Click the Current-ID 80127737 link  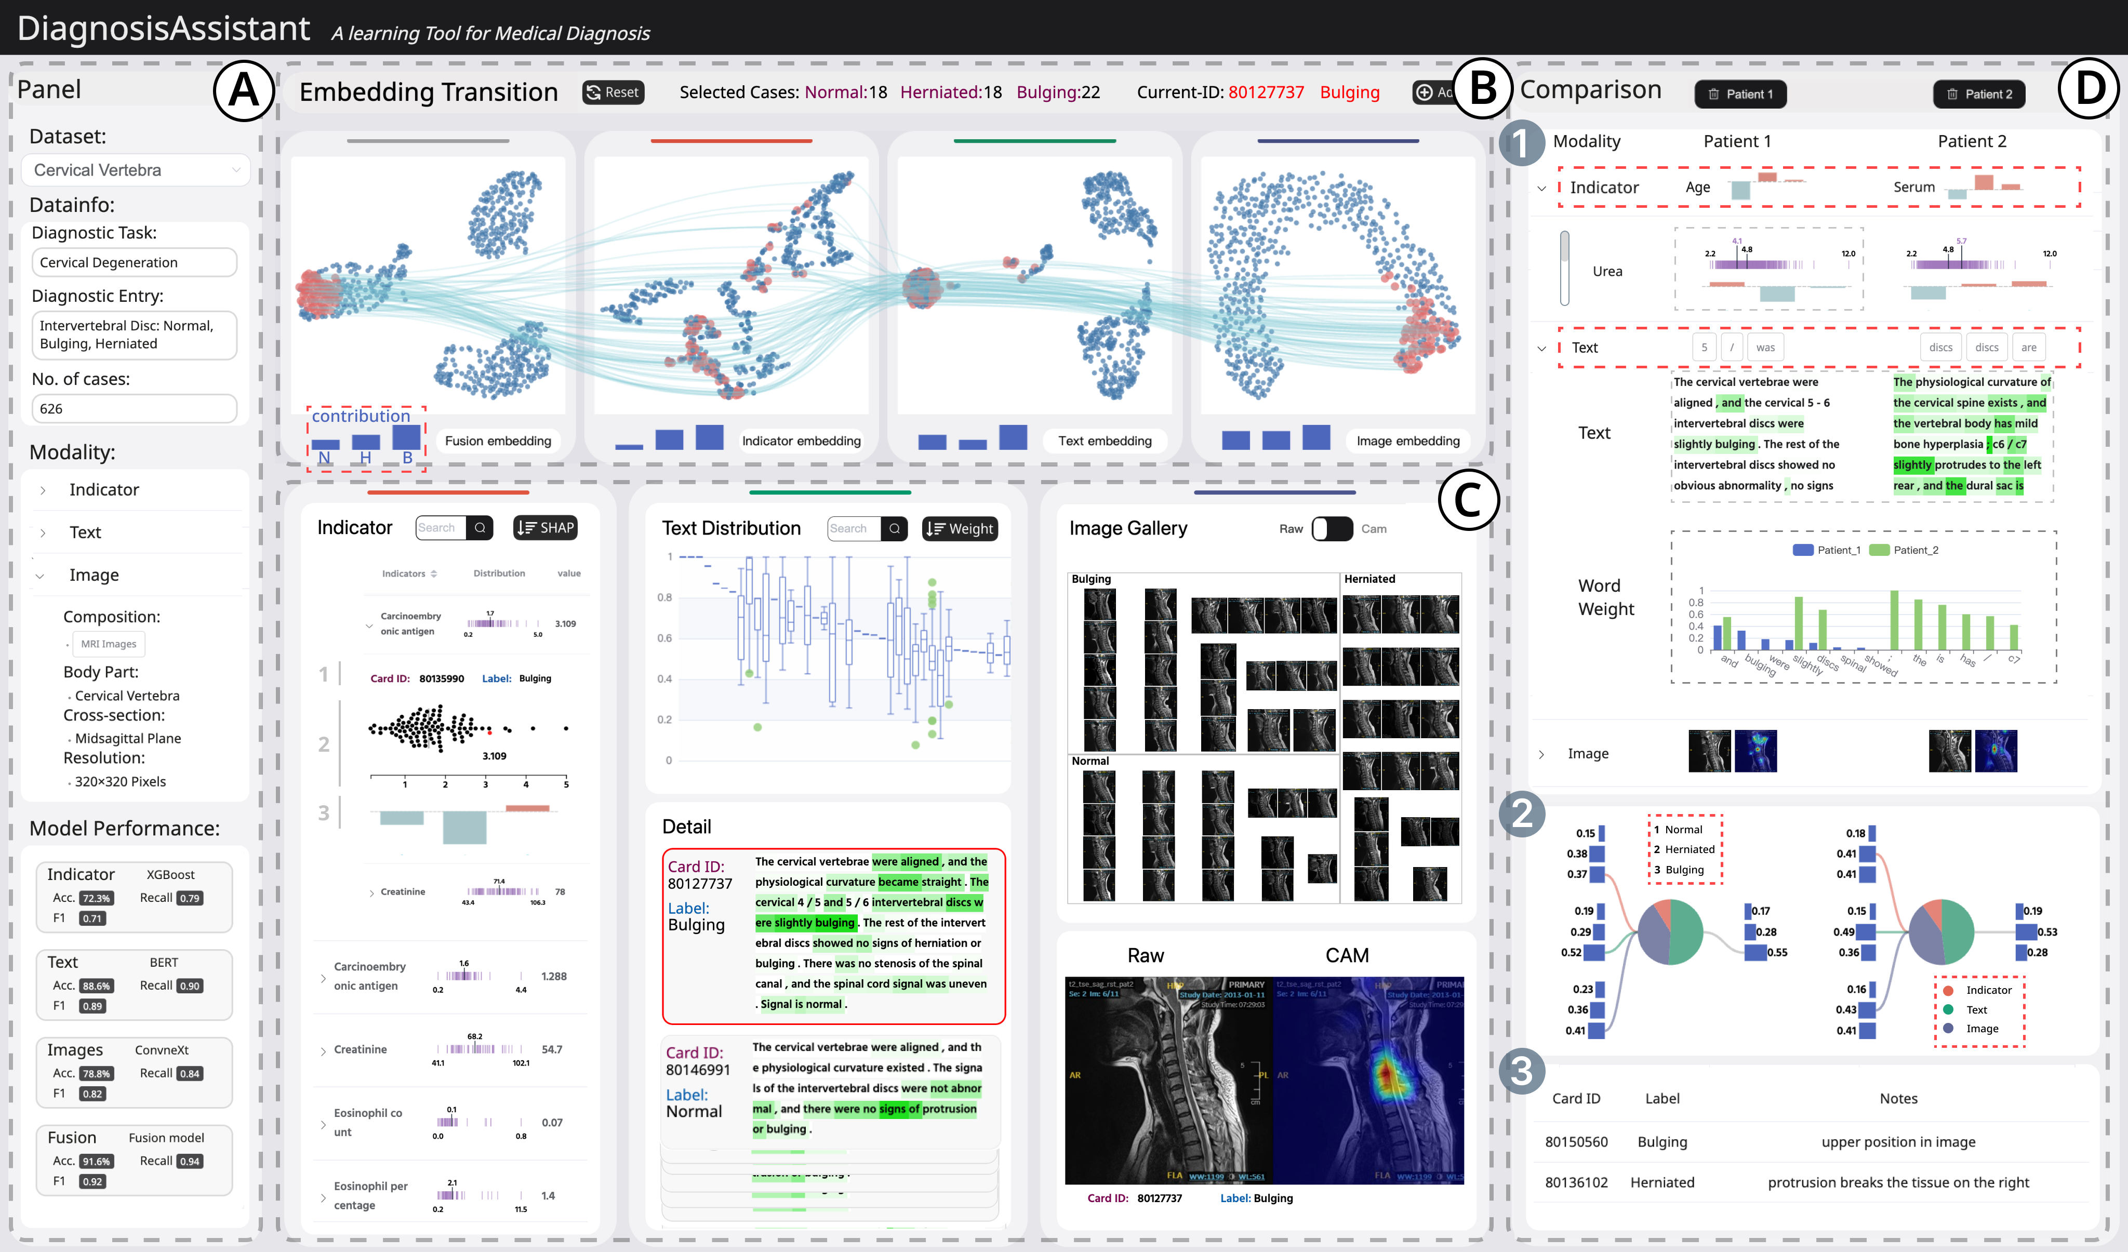coord(1266,93)
